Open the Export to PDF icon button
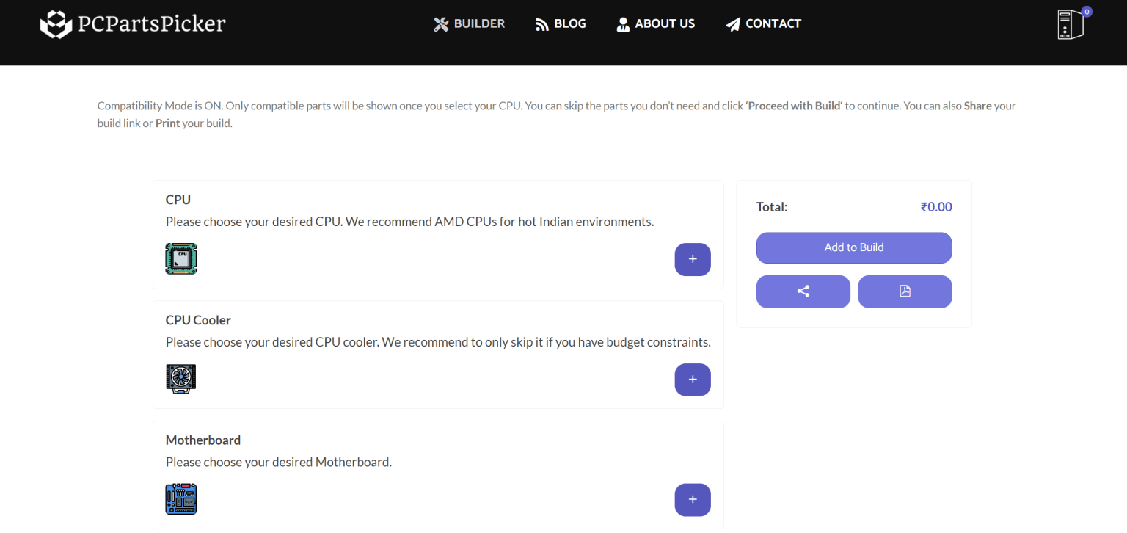Screen dimensions: 1127x533 point(905,291)
